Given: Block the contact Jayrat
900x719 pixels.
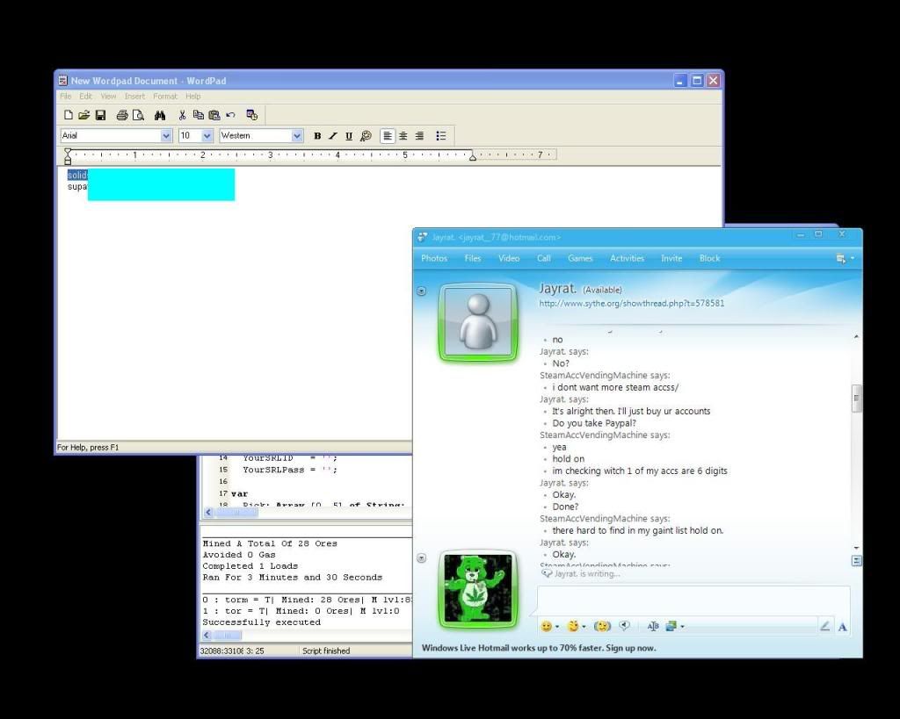Looking at the screenshot, I should pos(709,259).
